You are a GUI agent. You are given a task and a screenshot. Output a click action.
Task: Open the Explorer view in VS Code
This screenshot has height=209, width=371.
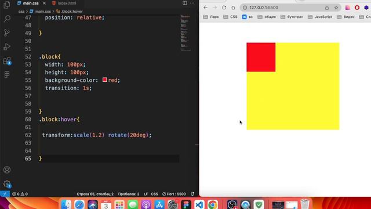pos(7,5)
